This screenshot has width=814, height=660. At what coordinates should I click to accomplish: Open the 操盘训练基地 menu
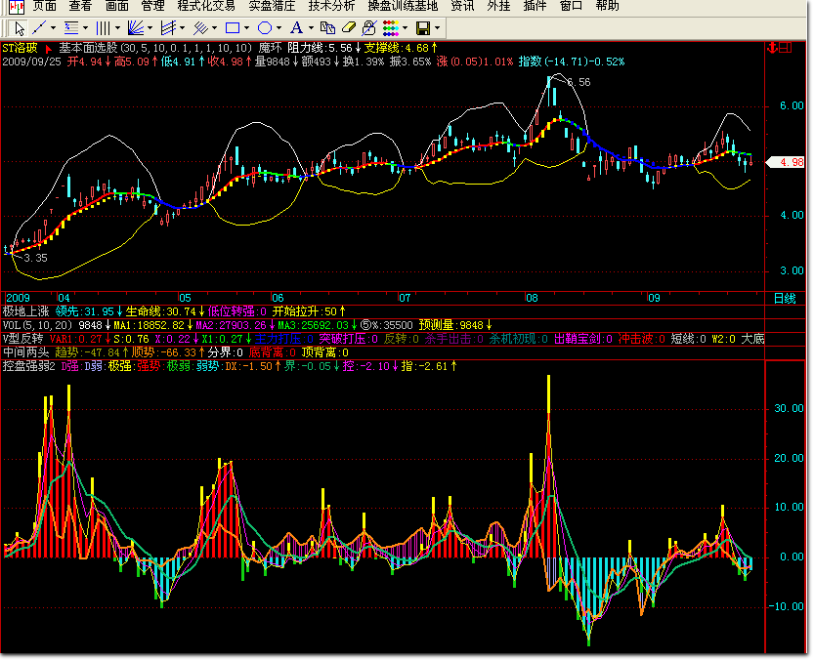(x=403, y=6)
